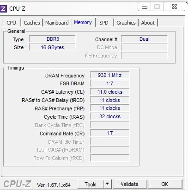Click the CPU-Z purple logo icon
The height and width of the screenshot is (191, 188).
tap(3, 9)
